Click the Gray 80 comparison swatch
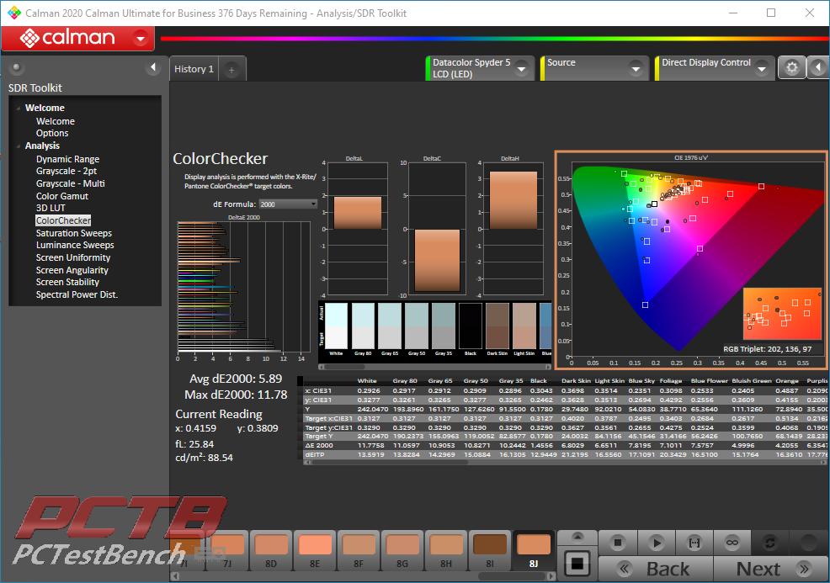The width and height of the screenshot is (830, 583). click(x=363, y=326)
